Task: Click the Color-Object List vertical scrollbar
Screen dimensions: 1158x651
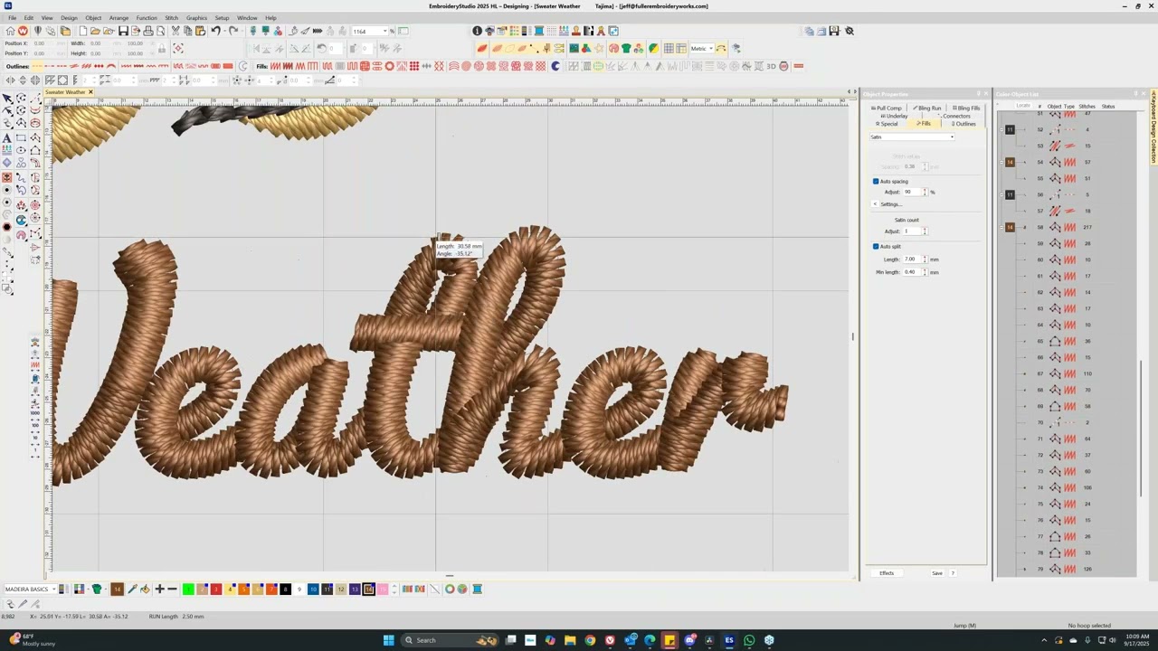Action: (x=1141, y=427)
